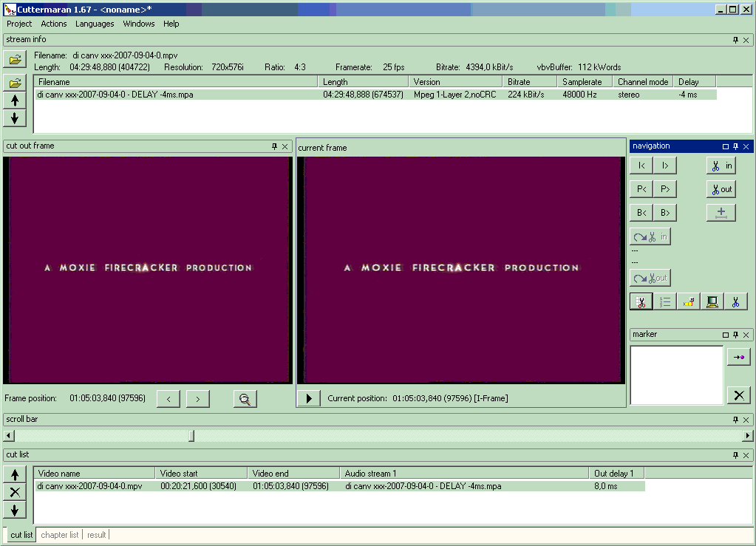This screenshot has width=756, height=546.
Task: Delete marker with the X button
Action: (x=739, y=395)
